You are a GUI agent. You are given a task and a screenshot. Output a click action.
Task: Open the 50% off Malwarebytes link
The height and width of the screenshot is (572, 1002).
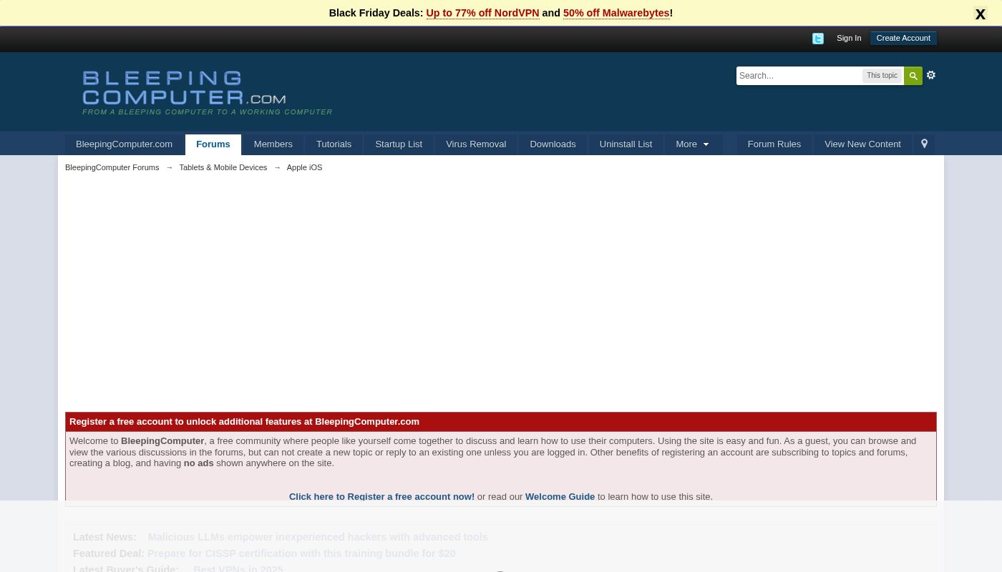click(x=616, y=13)
